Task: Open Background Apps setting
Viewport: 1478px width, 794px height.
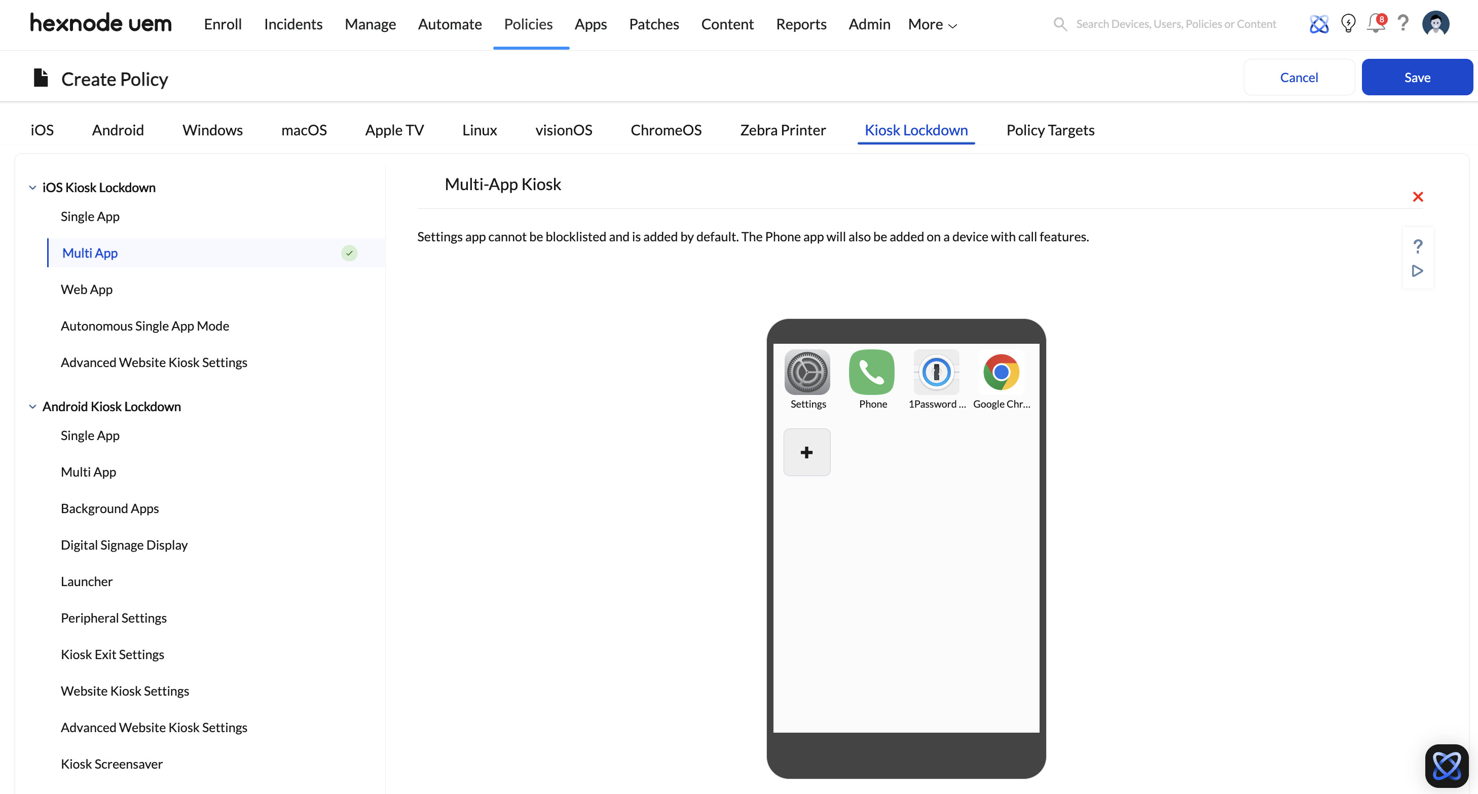Action: point(109,509)
